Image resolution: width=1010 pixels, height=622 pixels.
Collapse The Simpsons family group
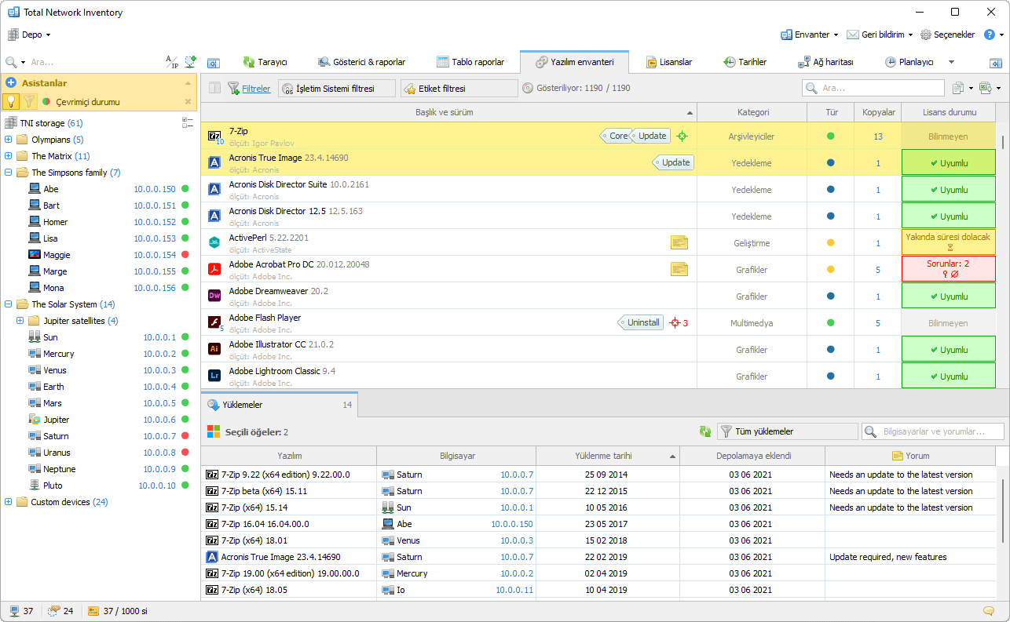pos(9,173)
